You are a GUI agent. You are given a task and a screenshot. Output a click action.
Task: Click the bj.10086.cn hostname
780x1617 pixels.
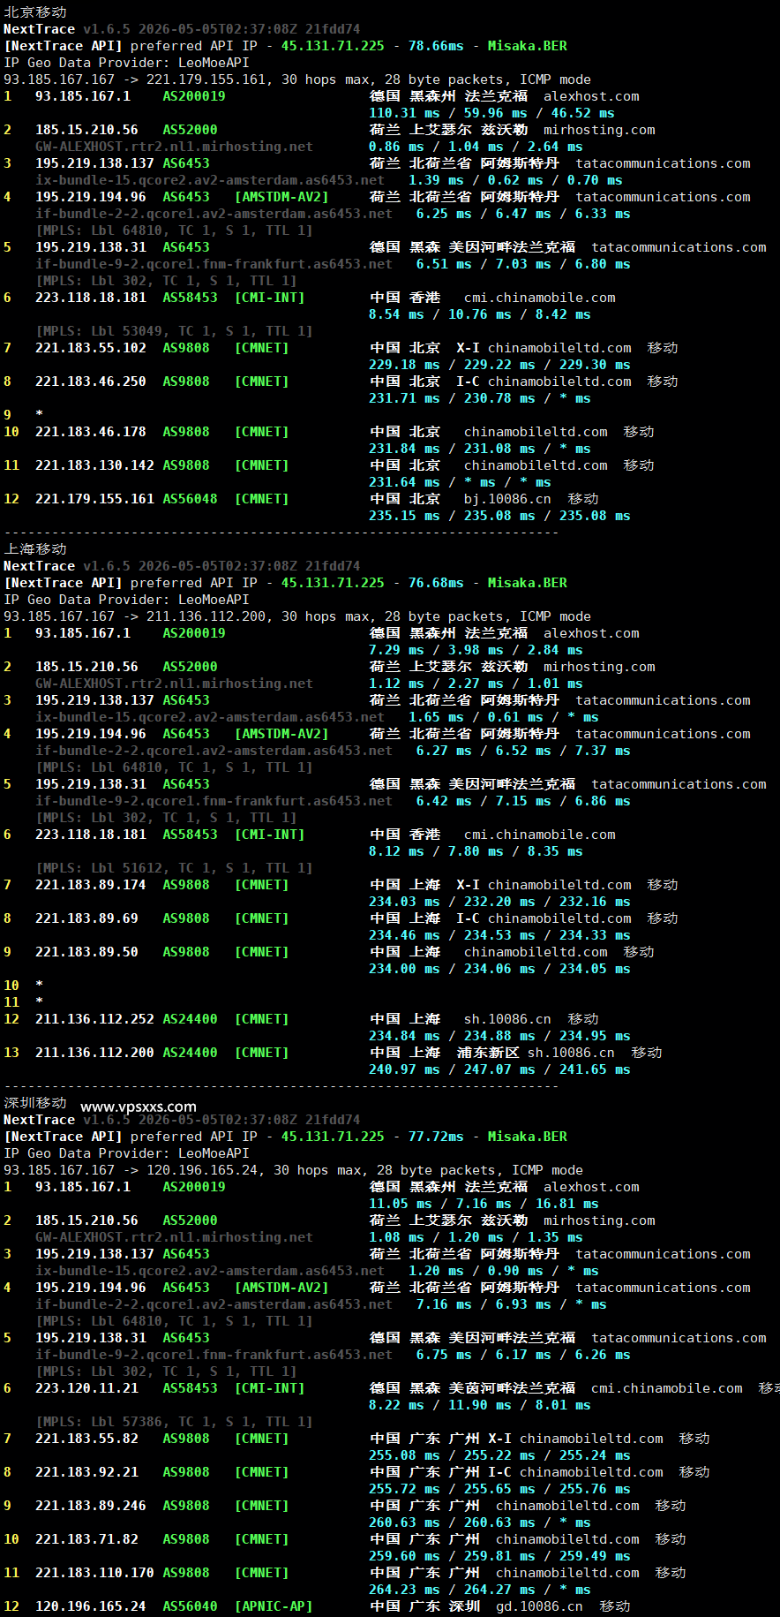coord(507,499)
